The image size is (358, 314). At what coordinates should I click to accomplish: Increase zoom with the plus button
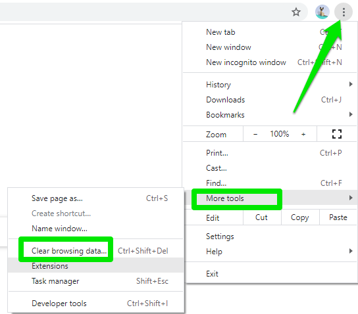point(303,134)
